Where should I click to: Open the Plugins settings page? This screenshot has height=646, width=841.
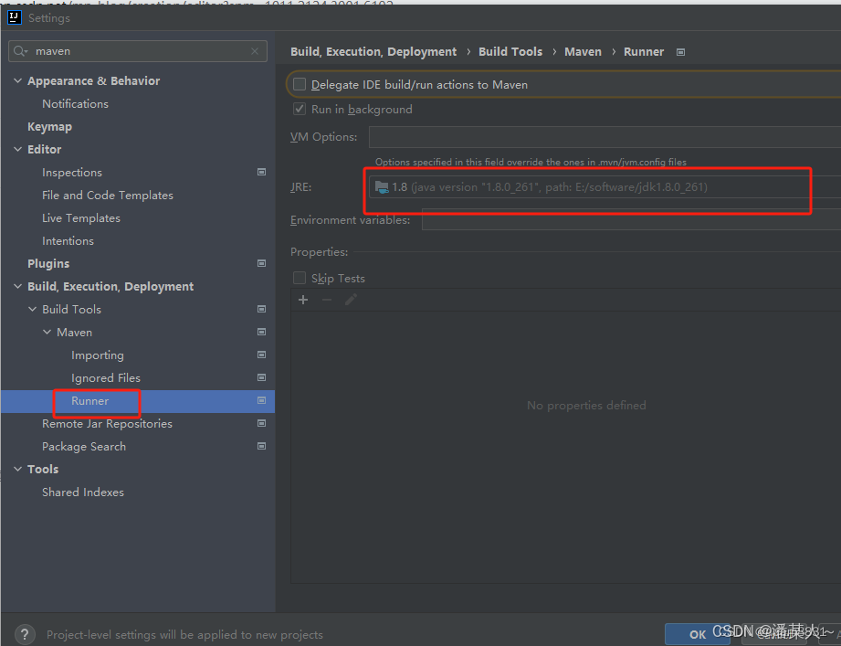coord(48,263)
